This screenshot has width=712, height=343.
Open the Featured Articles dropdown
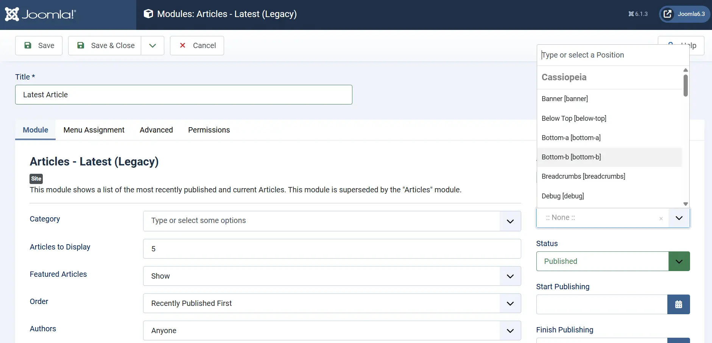point(332,276)
